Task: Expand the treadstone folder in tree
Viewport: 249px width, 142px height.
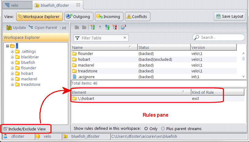Action: (x=12, y=84)
